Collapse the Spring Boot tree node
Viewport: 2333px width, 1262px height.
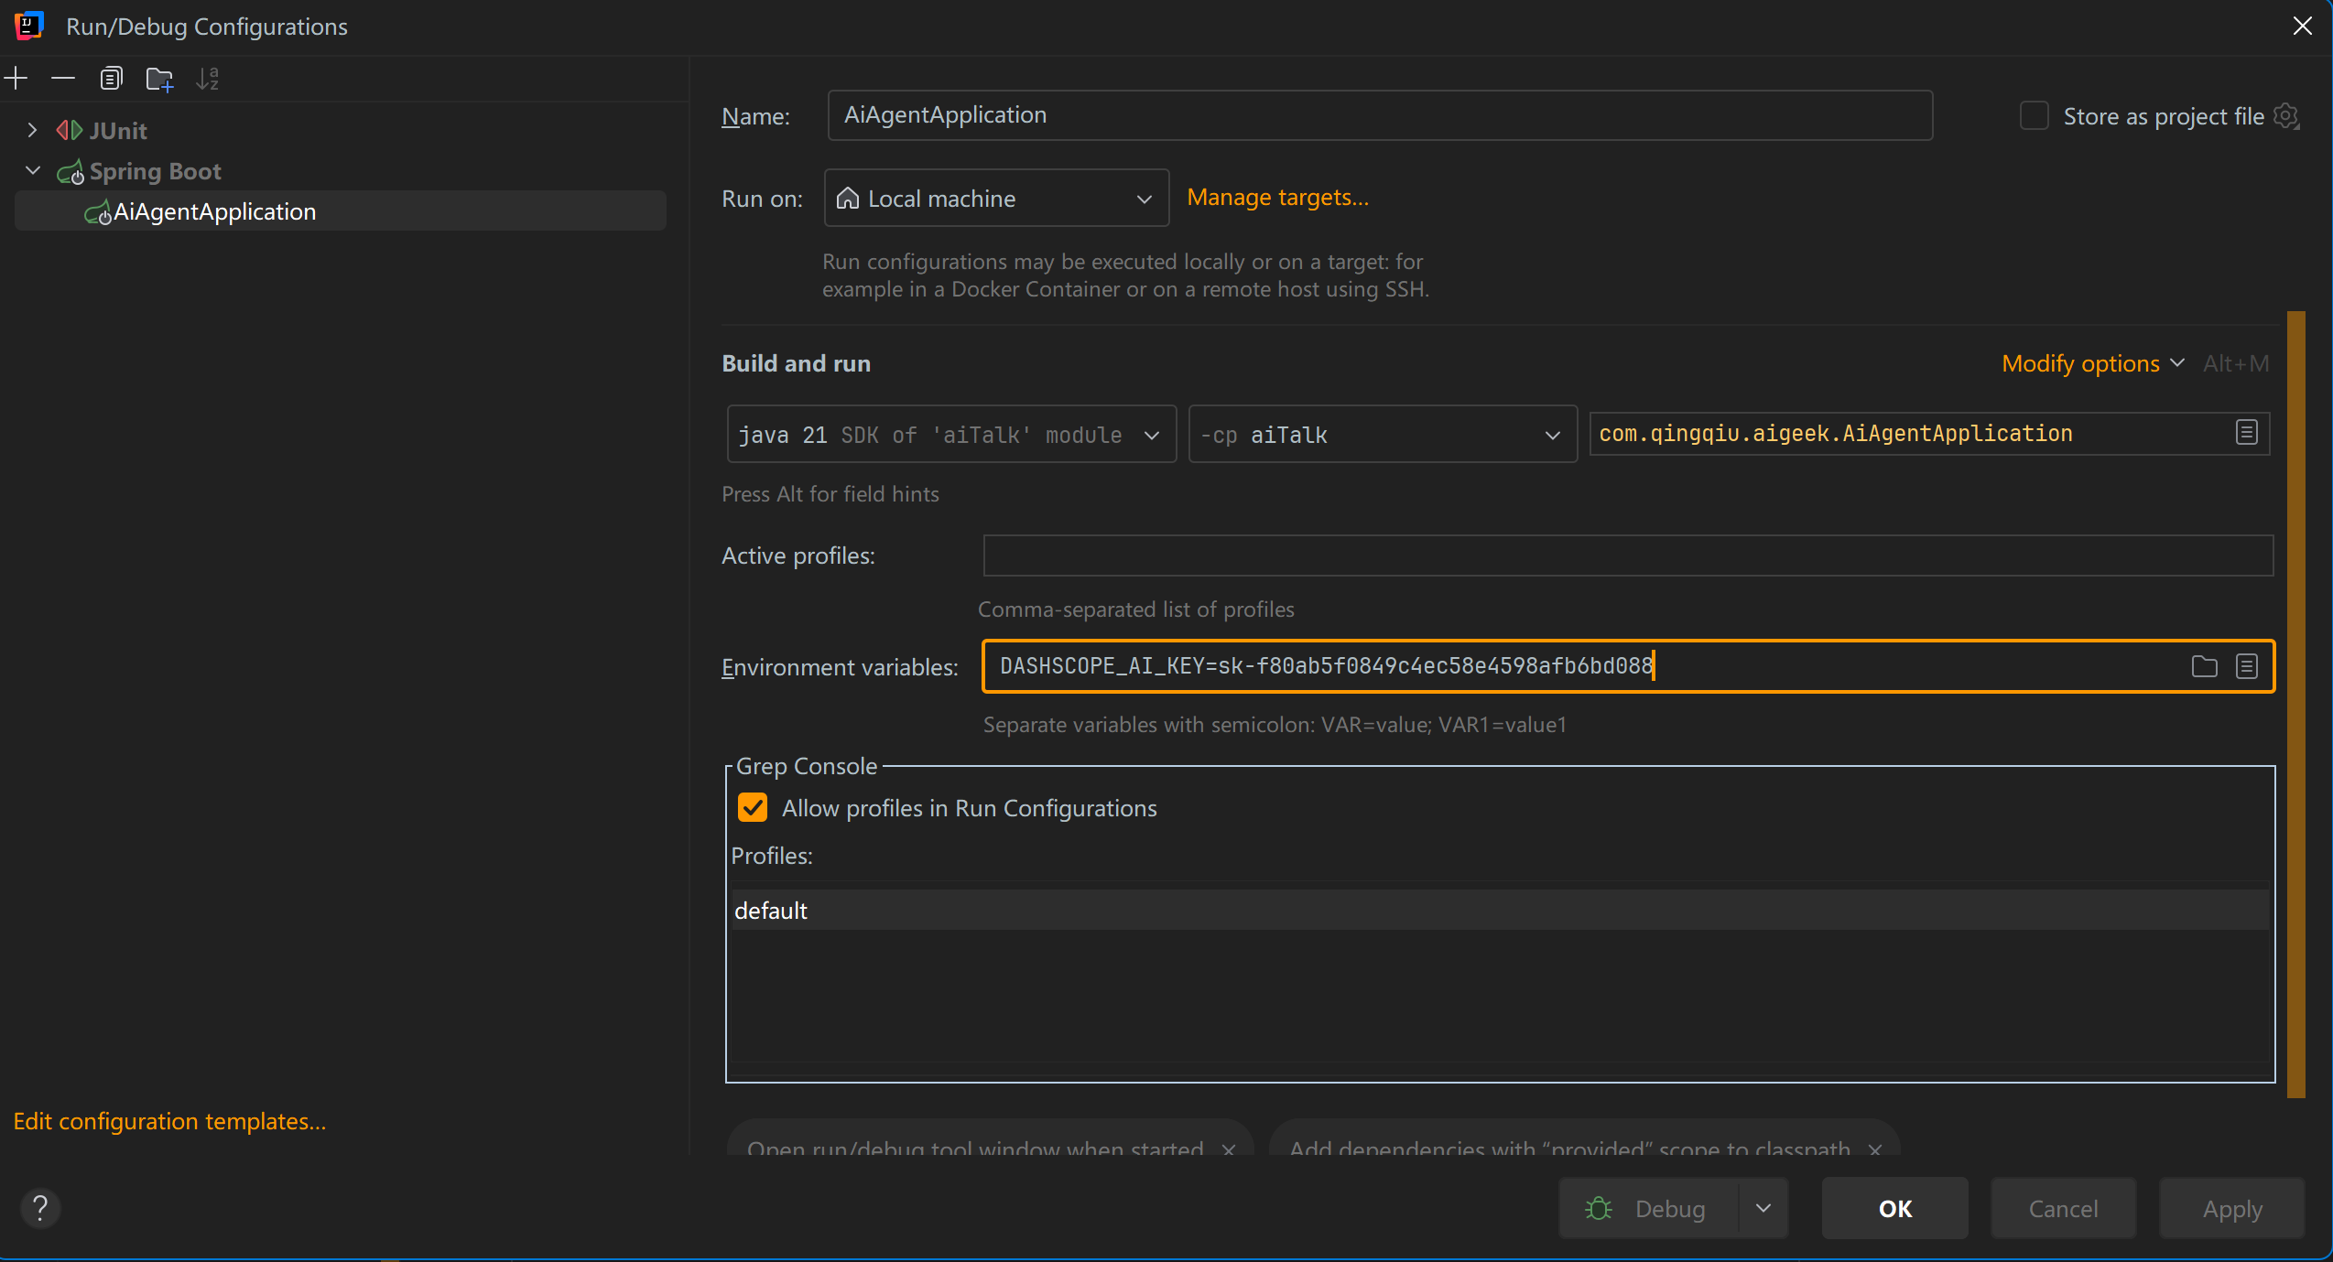click(33, 170)
